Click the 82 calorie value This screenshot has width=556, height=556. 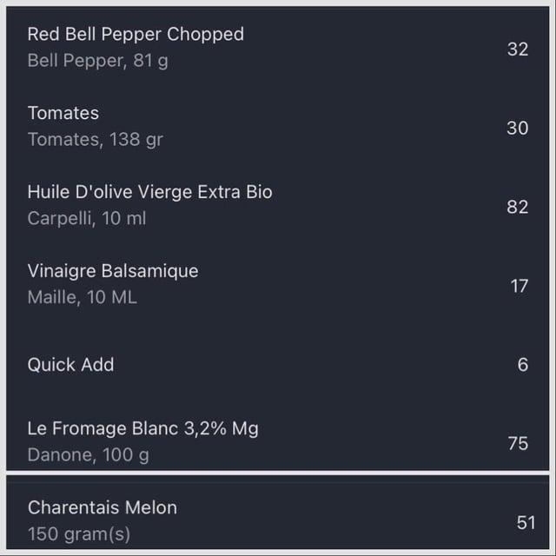(x=518, y=207)
